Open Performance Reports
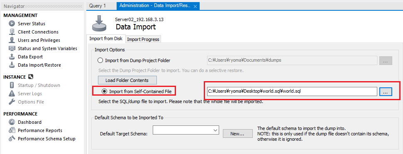The width and height of the screenshot is (403, 154). [40, 130]
